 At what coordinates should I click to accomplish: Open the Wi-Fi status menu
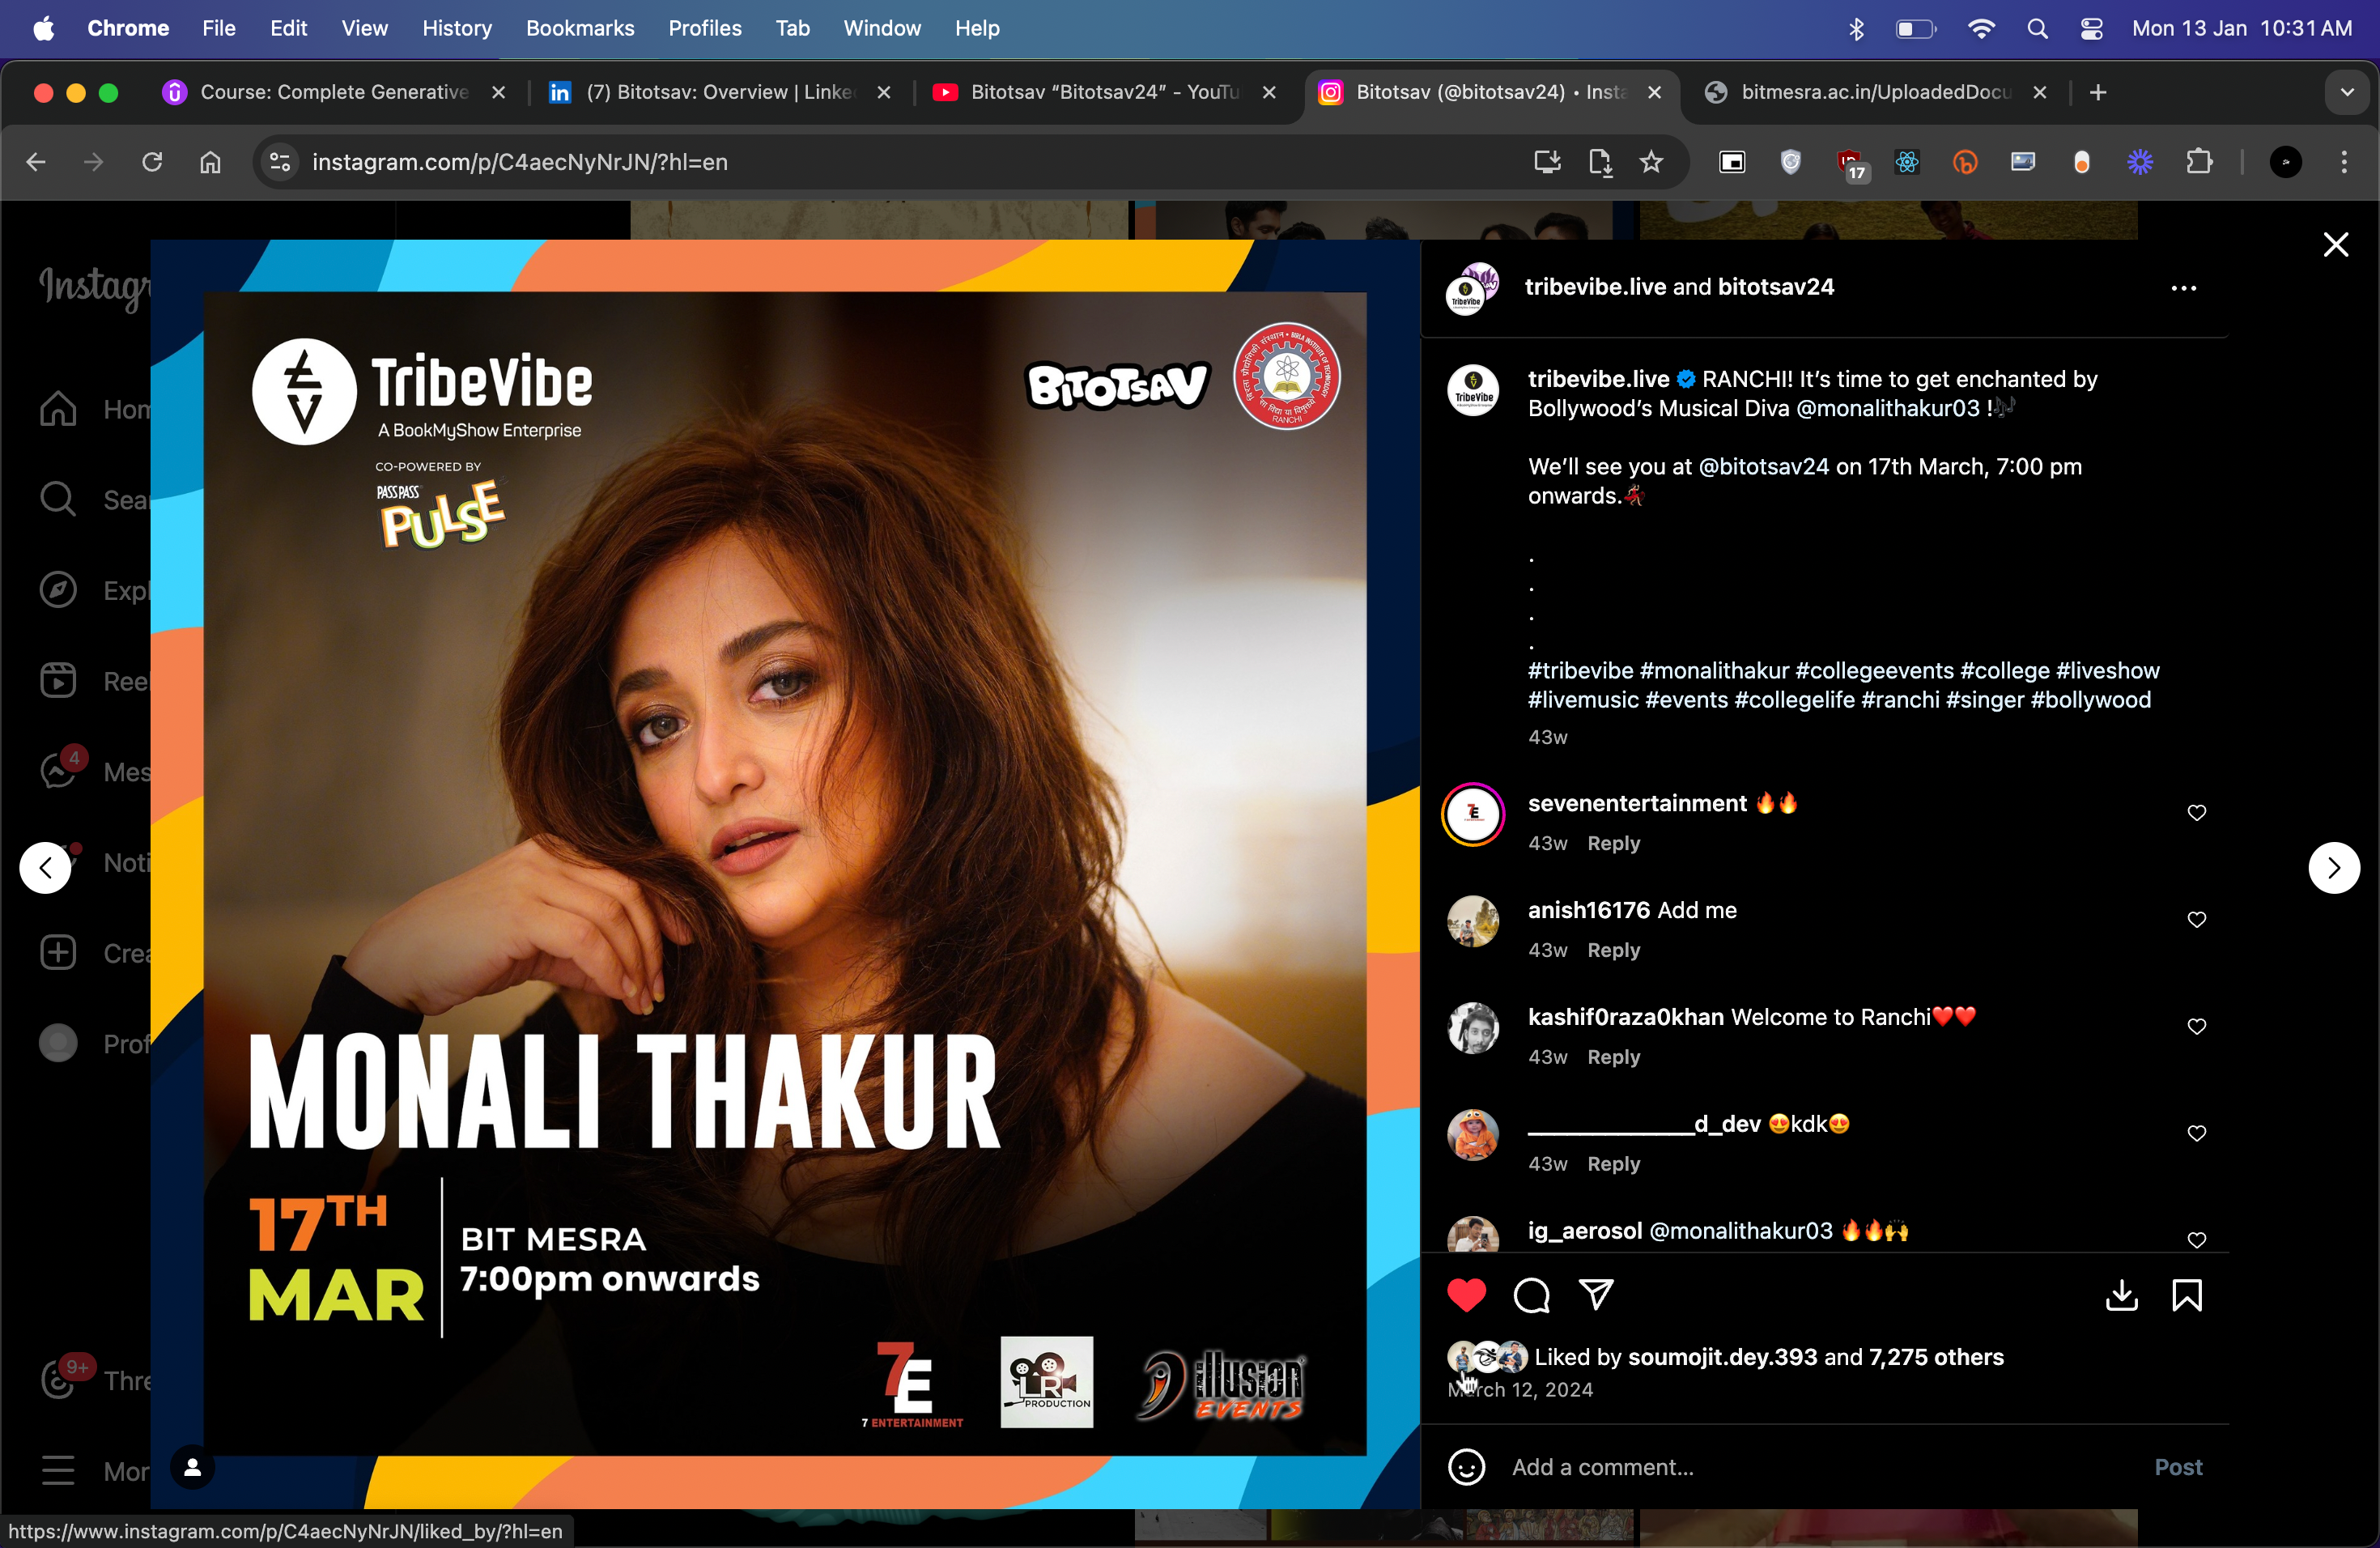(1980, 28)
